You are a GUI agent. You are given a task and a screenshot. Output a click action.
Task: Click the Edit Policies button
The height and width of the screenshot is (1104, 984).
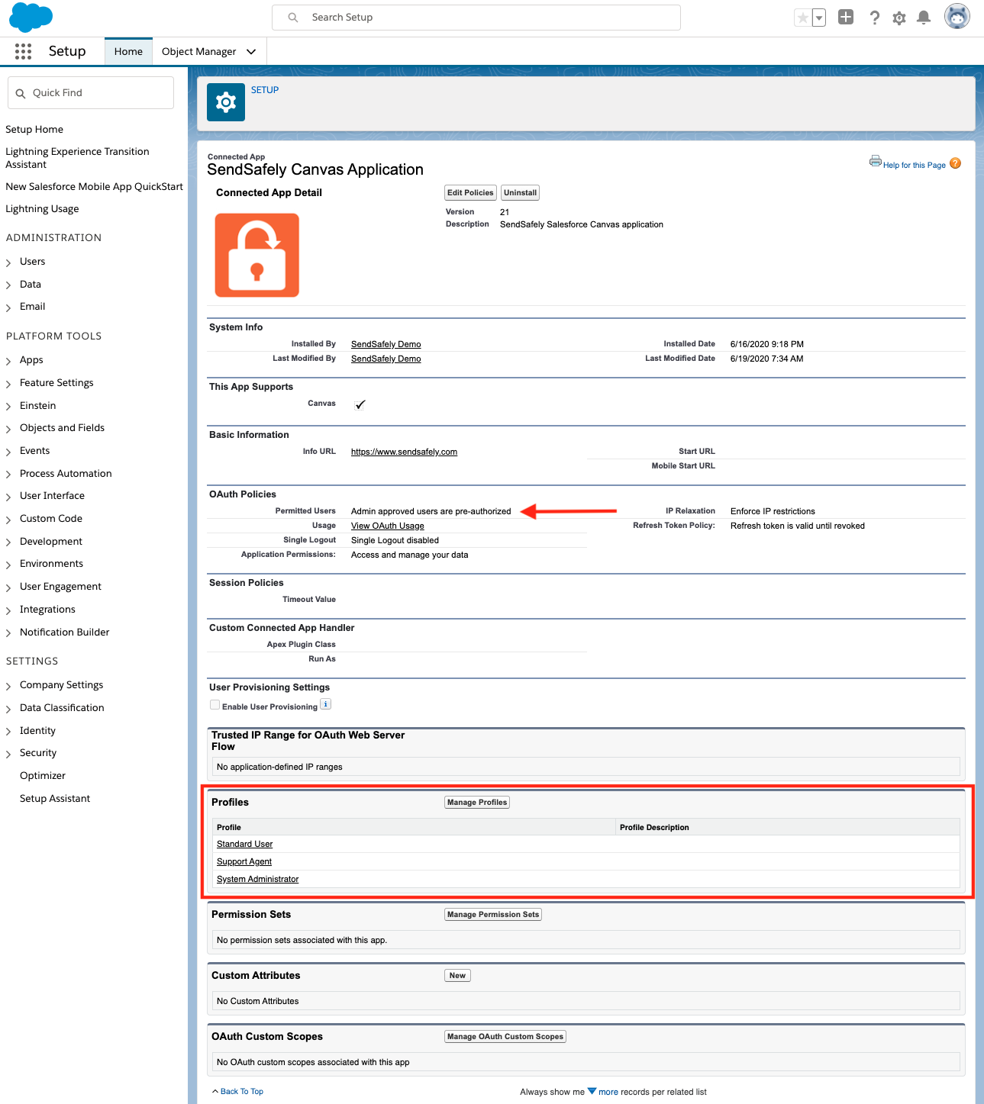point(470,193)
